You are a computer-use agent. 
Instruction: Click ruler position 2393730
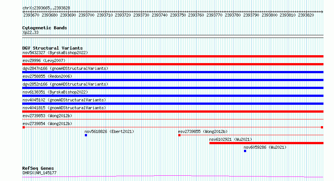141,15
